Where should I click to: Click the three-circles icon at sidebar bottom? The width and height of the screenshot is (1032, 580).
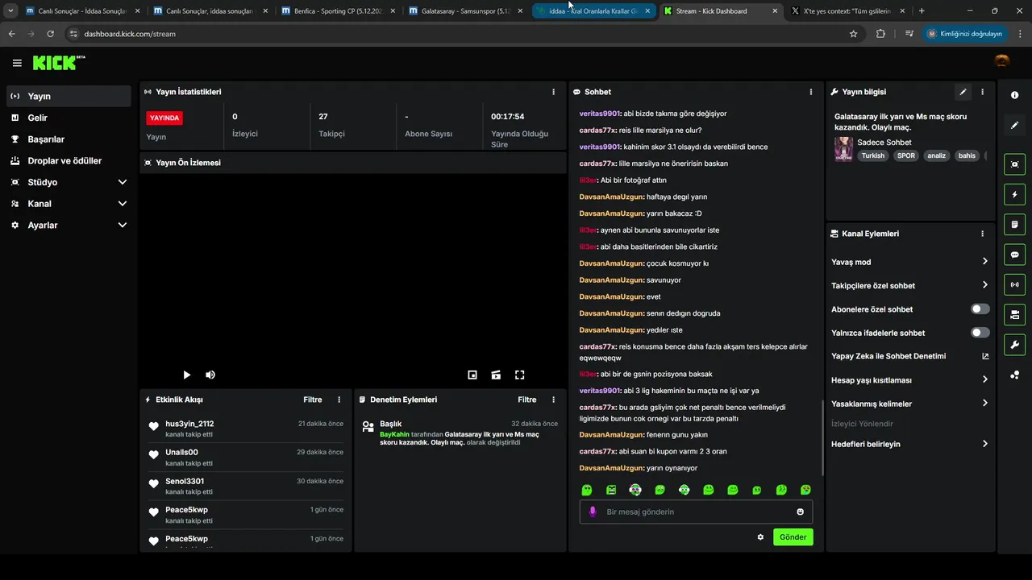[1014, 375]
